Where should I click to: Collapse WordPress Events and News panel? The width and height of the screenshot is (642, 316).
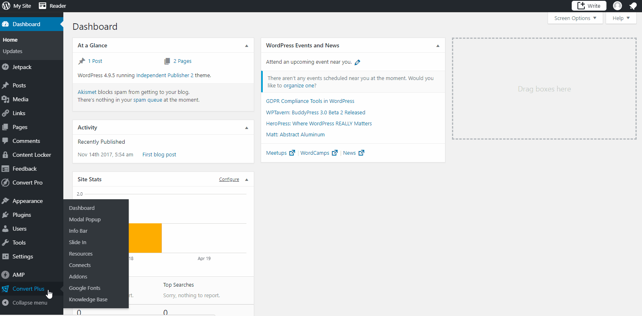click(x=438, y=46)
